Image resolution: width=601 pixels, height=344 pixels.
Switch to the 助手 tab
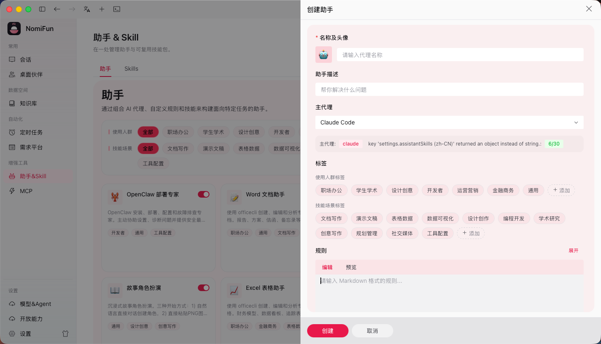coord(105,69)
